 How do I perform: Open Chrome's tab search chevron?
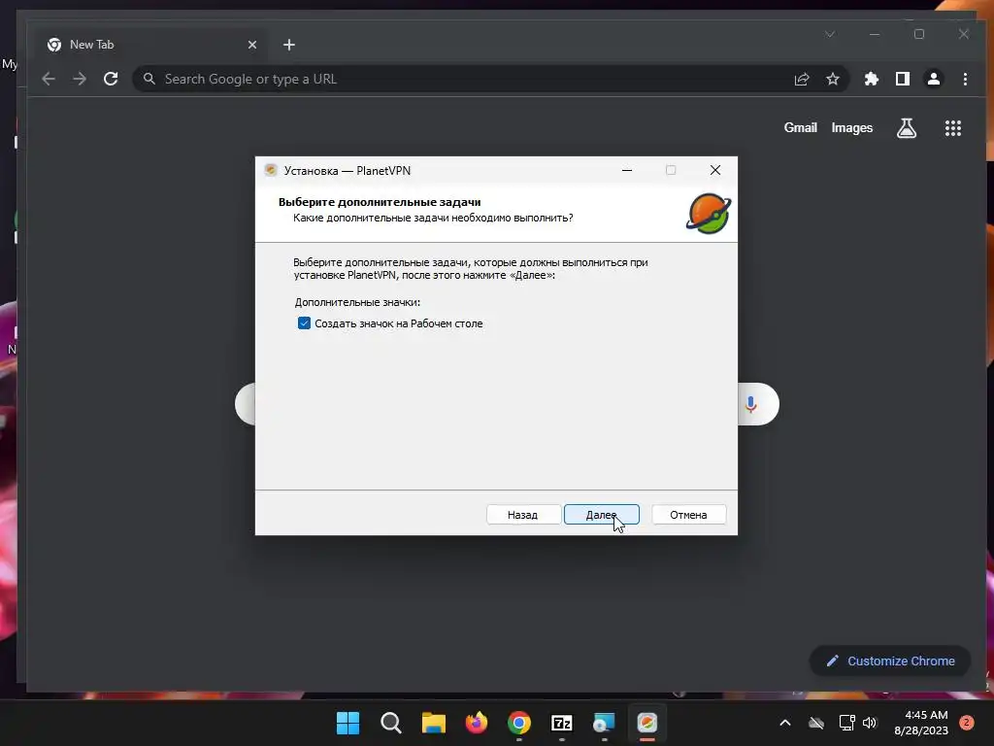click(830, 34)
